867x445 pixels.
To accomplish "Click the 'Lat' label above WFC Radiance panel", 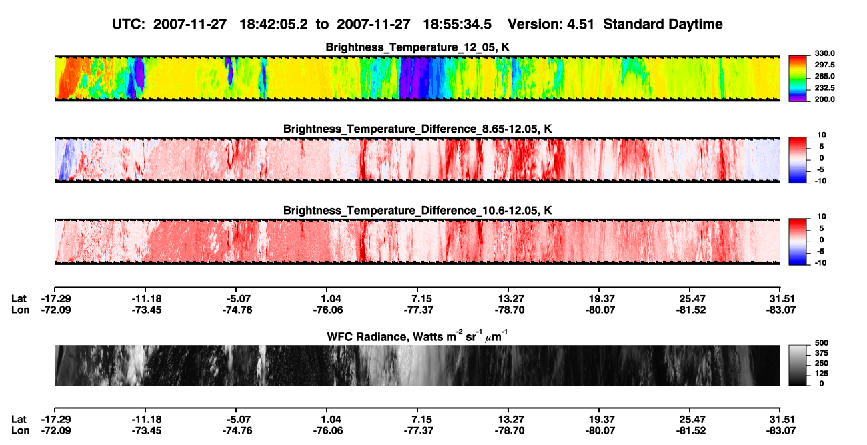I will (x=19, y=298).
